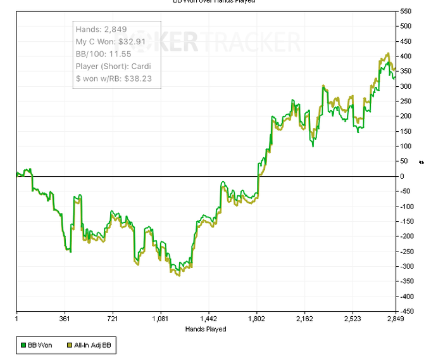
Task: Click the x-axis label 2,523
Action: [353, 319]
